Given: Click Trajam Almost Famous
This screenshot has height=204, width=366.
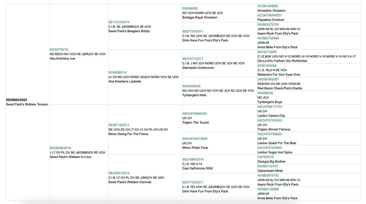Looking at the screenshot, I should (x=274, y=129).
